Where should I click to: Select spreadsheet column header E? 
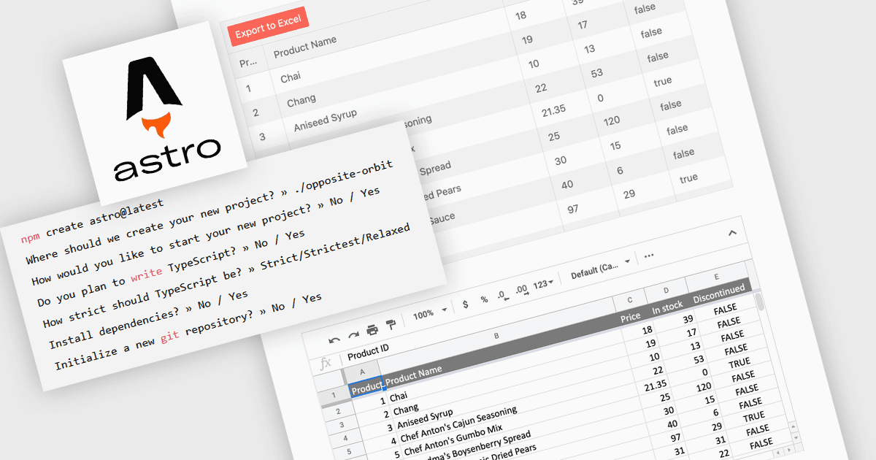pyautogui.click(x=717, y=277)
